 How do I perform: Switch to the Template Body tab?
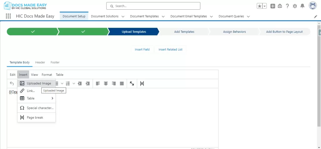pos(20,62)
